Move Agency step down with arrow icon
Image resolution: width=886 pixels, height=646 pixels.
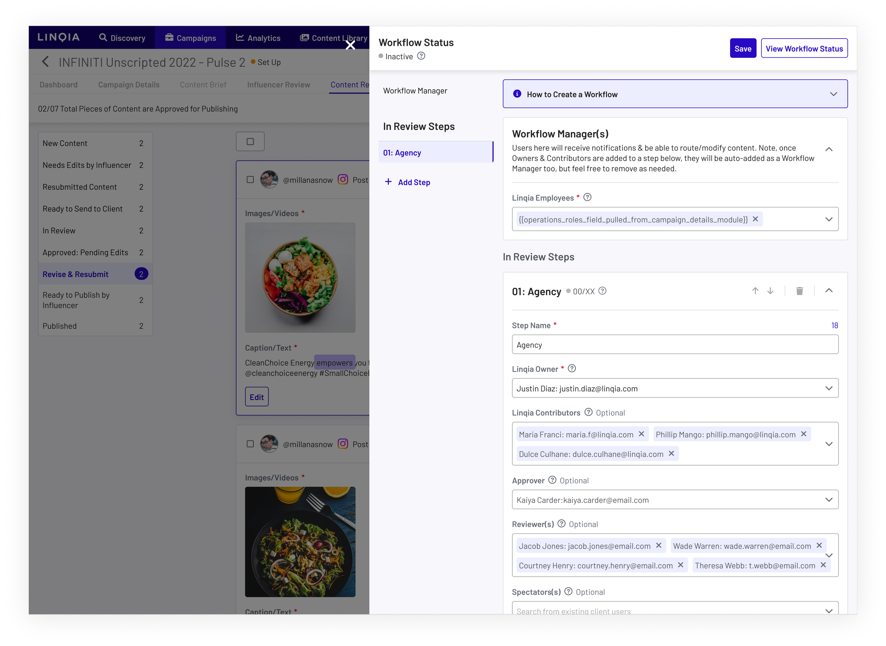tap(770, 291)
